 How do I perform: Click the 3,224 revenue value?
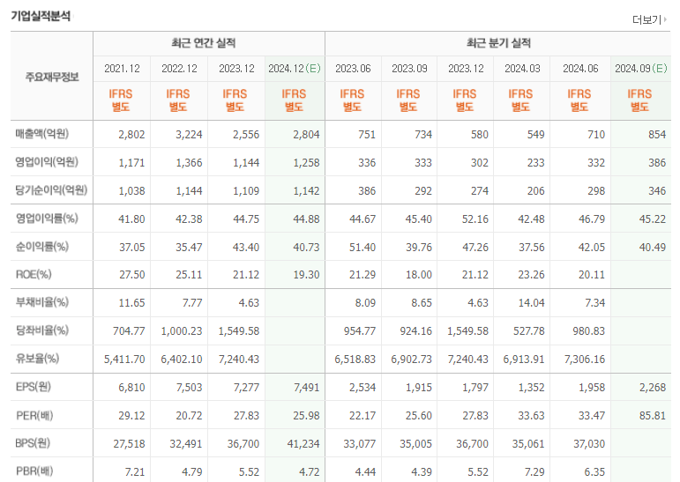coord(189,135)
